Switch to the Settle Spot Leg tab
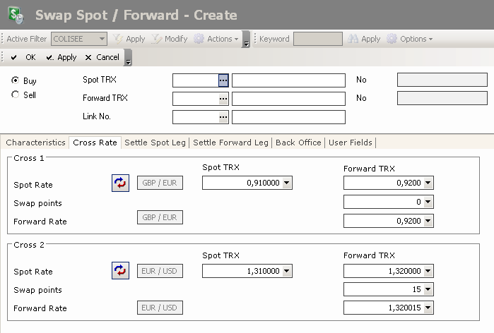 coord(155,143)
